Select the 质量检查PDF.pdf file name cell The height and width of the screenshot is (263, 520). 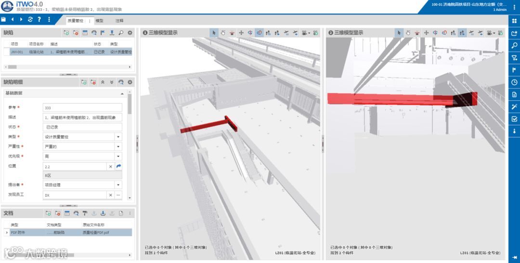[106, 233]
